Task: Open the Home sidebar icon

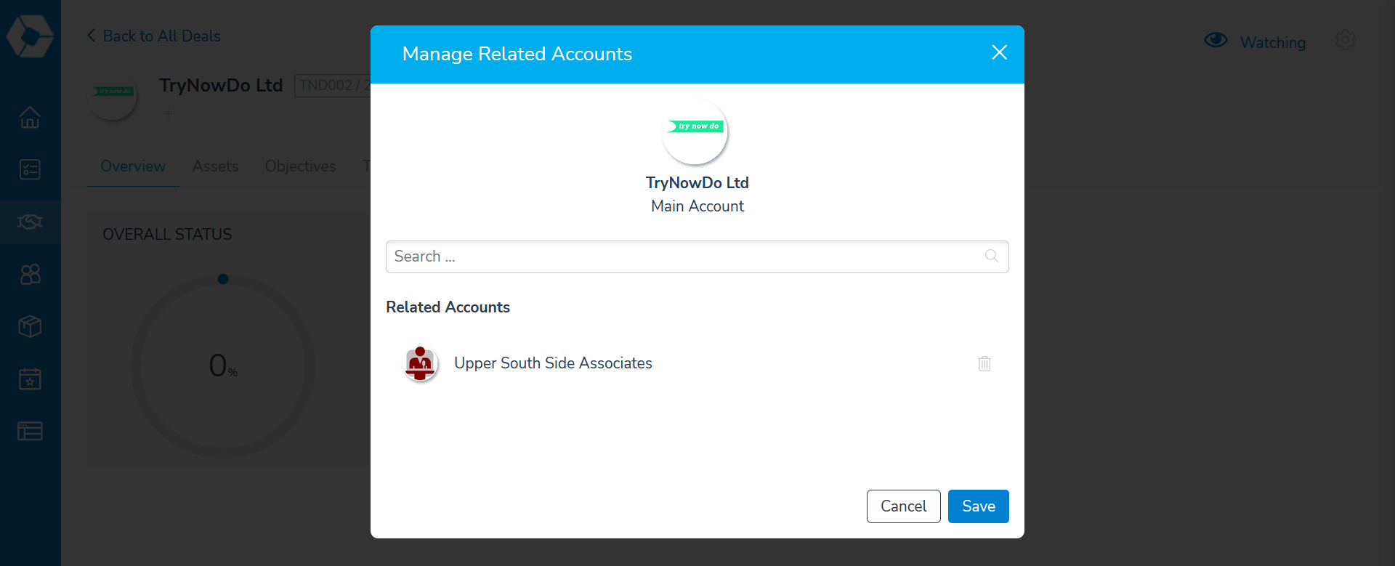Action: point(30,117)
